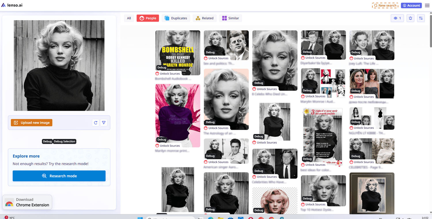Open the Download Chrome Extension panel
The image size is (432, 219).
pos(27,202)
